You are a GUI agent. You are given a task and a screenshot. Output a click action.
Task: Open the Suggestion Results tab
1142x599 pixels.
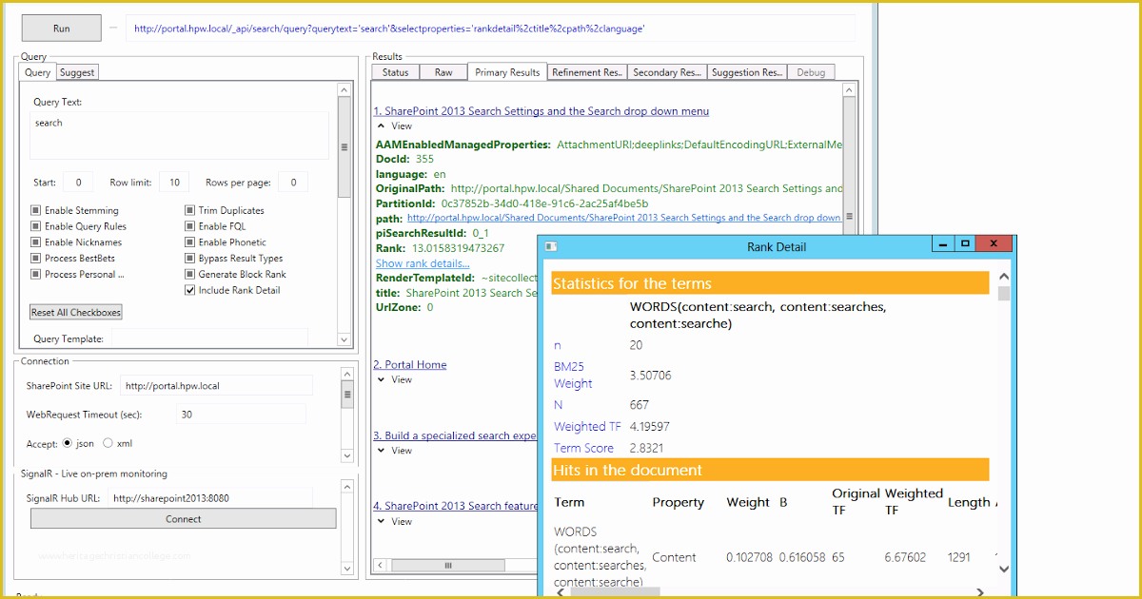(x=747, y=72)
